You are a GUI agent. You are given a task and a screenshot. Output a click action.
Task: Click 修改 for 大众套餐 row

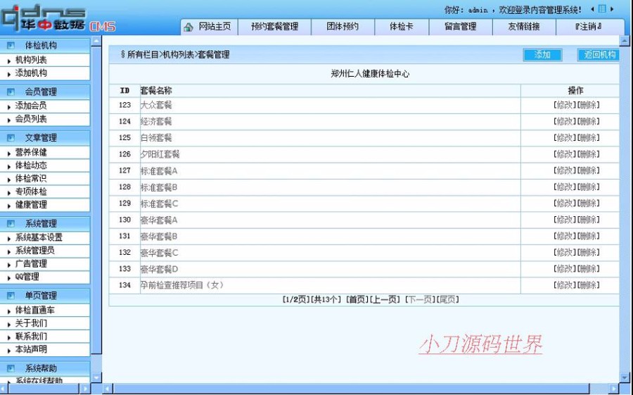565,105
